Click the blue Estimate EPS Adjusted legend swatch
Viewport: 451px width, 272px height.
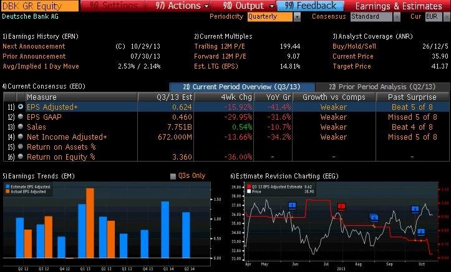point(7,187)
